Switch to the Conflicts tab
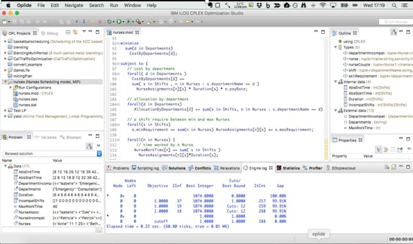Image resolution: width=413 pixels, height=244 pixels. (x=200, y=168)
